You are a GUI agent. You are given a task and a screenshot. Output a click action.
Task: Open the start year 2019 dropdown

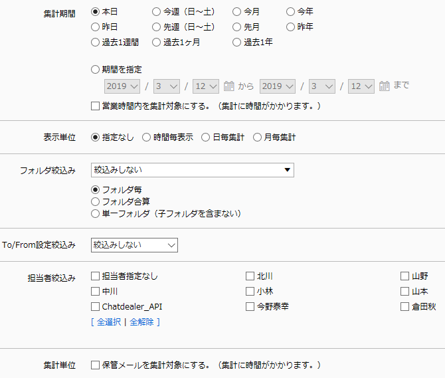point(122,86)
